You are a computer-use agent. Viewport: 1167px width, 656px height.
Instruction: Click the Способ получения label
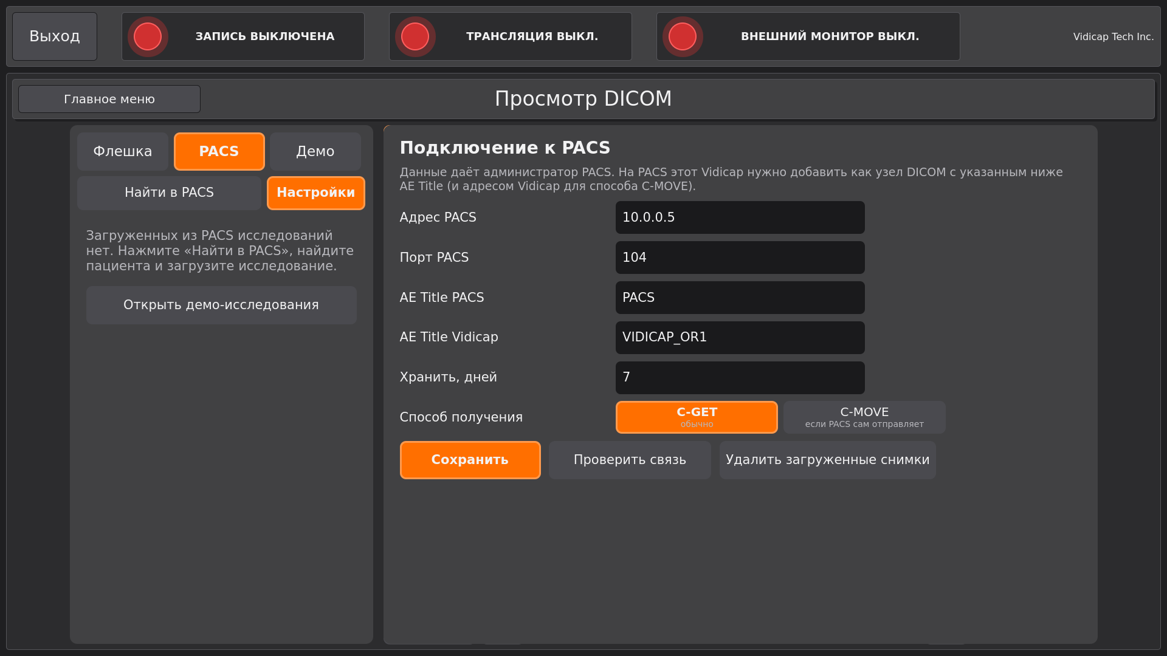click(461, 417)
